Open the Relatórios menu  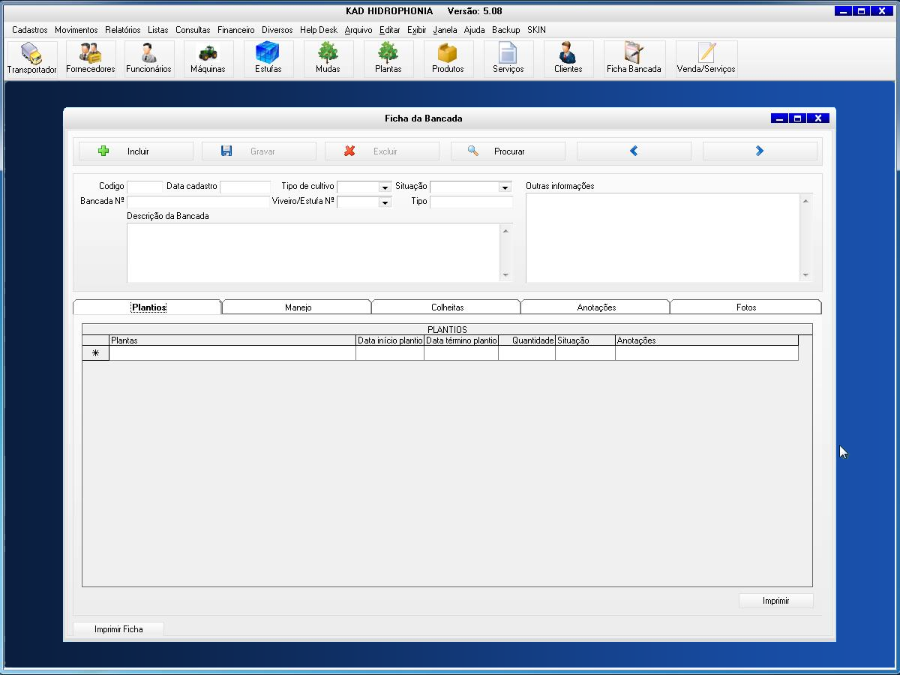122,30
